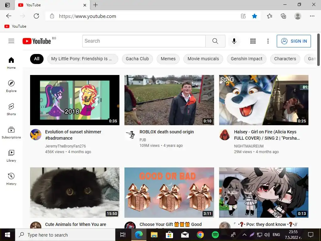This screenshot has width=321, height=241.
Task: Click the browser back arrow
Action: click(9, 16)
